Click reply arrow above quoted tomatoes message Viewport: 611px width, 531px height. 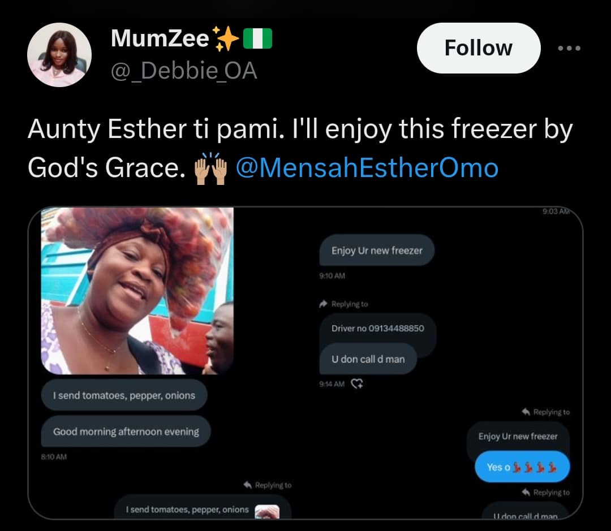click(x=247, y=485)
